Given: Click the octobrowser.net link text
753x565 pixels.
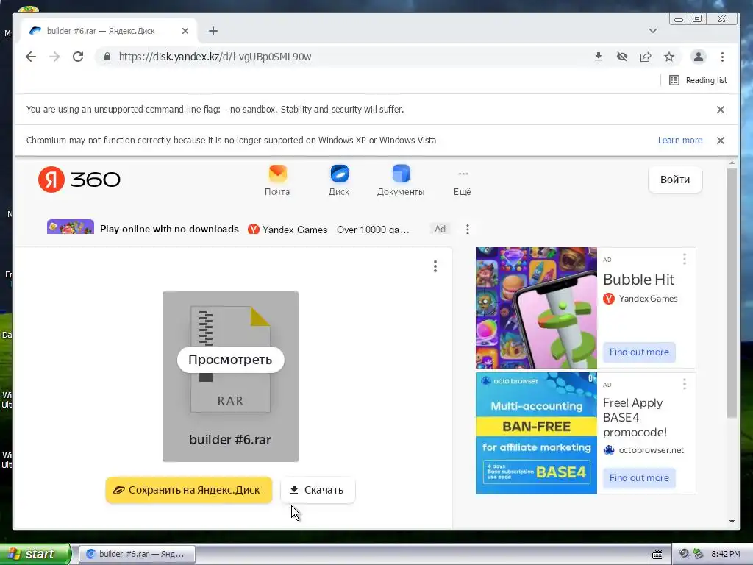Looking at the screenshot, I should click(x=652, y=450).
